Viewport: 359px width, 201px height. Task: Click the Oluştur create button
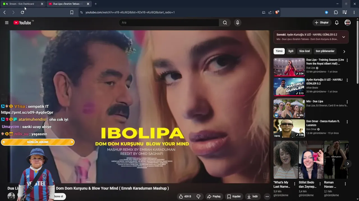pyautogui.click(x=321, y=23)
